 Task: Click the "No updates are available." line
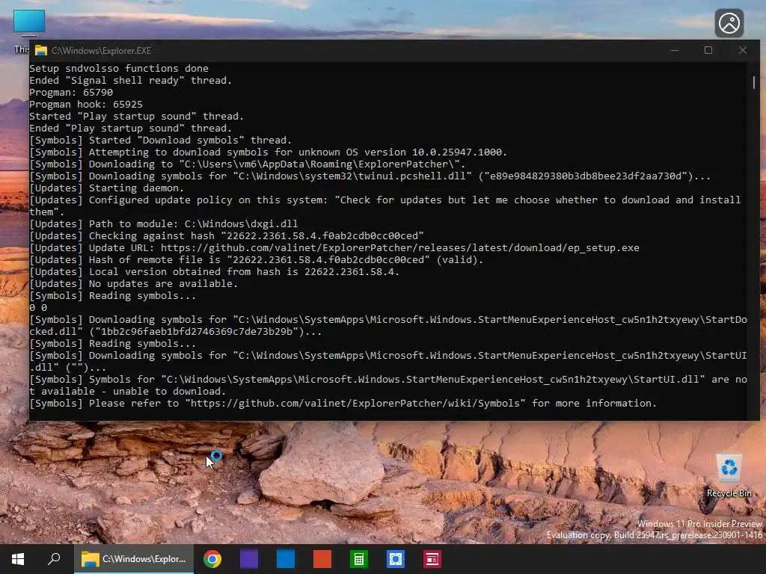[133, 283]
